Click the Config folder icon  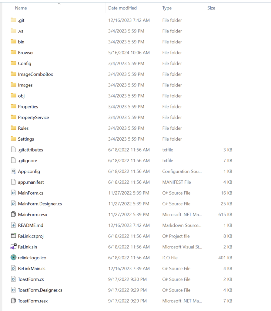click(x=13, y=63)
